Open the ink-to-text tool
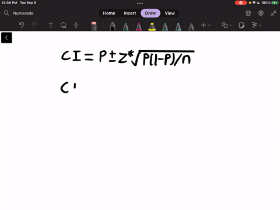Viewport: 280px width, 210px height. tap(254, 25)
